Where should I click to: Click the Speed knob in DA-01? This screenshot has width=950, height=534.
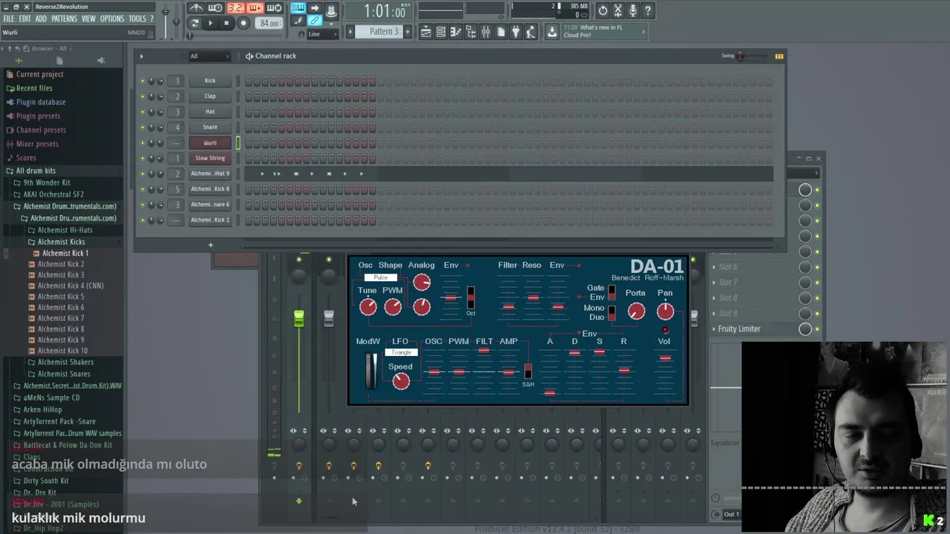401,381
